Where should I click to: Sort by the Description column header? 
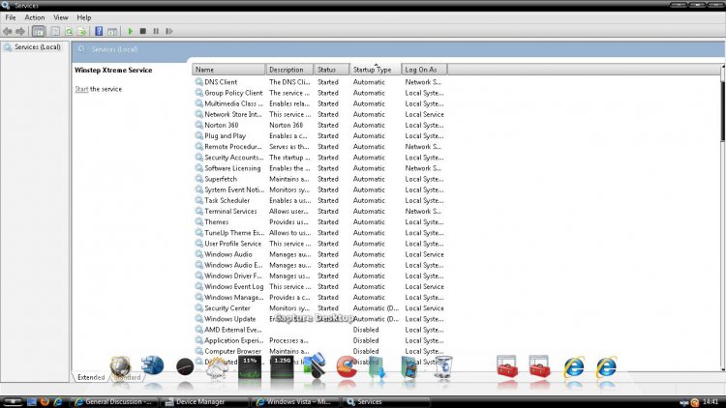click(x=289, y=70)
